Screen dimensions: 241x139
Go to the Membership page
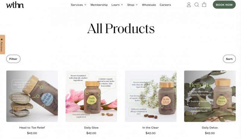(99, 5)
